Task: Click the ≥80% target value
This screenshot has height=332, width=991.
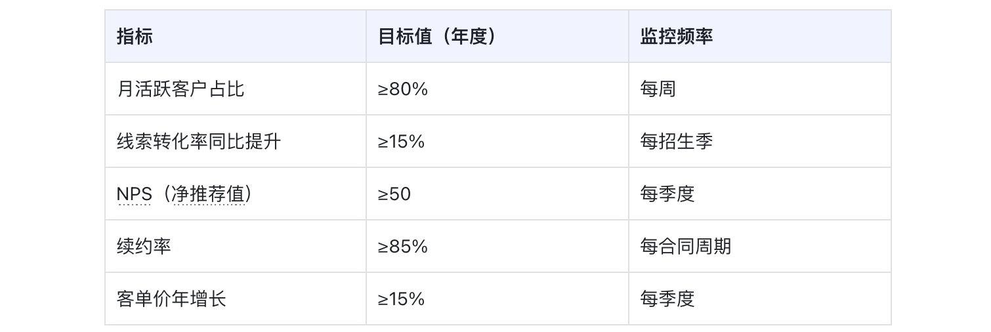Action: tap(402, 89)
